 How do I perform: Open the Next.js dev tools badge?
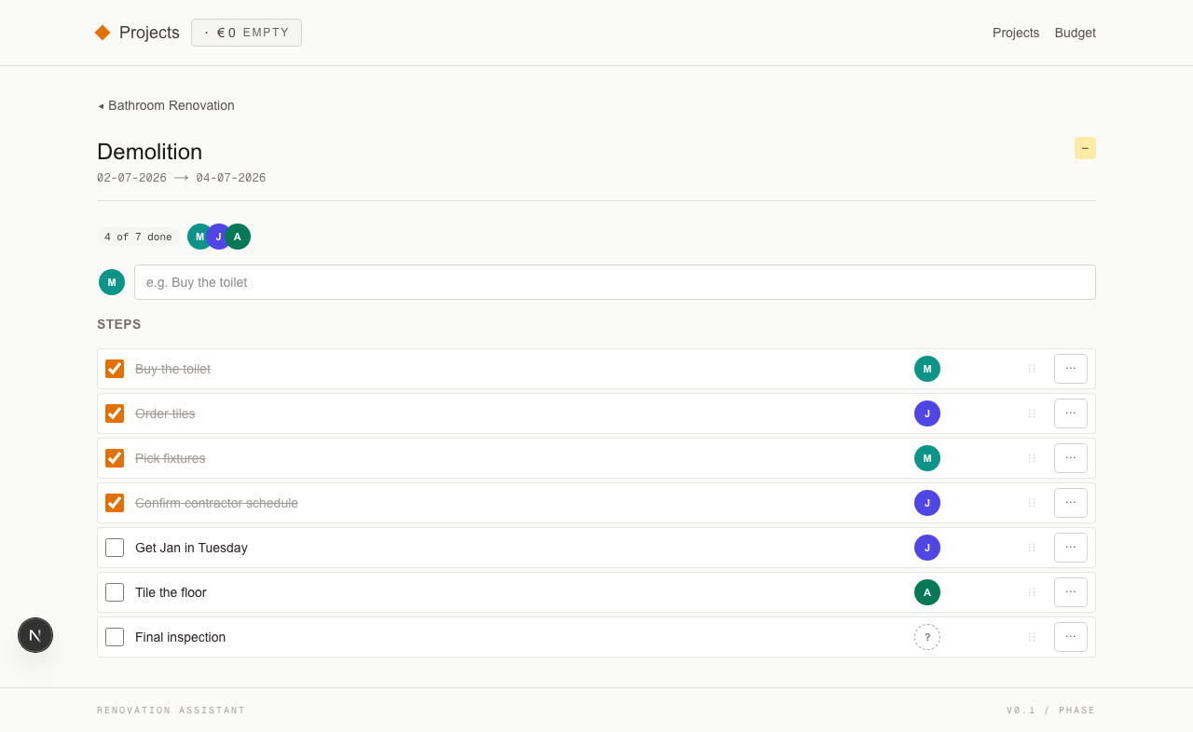(35, 635)
